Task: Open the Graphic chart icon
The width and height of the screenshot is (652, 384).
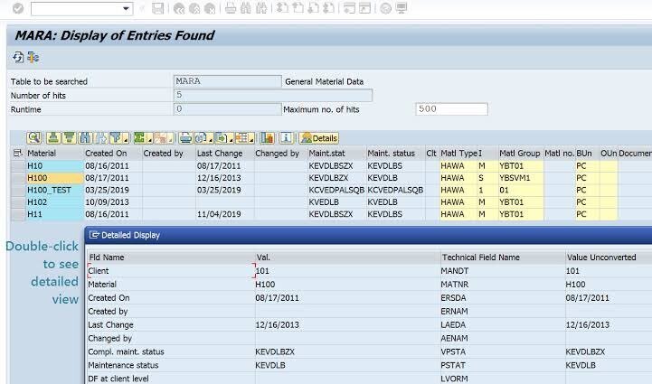Action: [268, 138]
